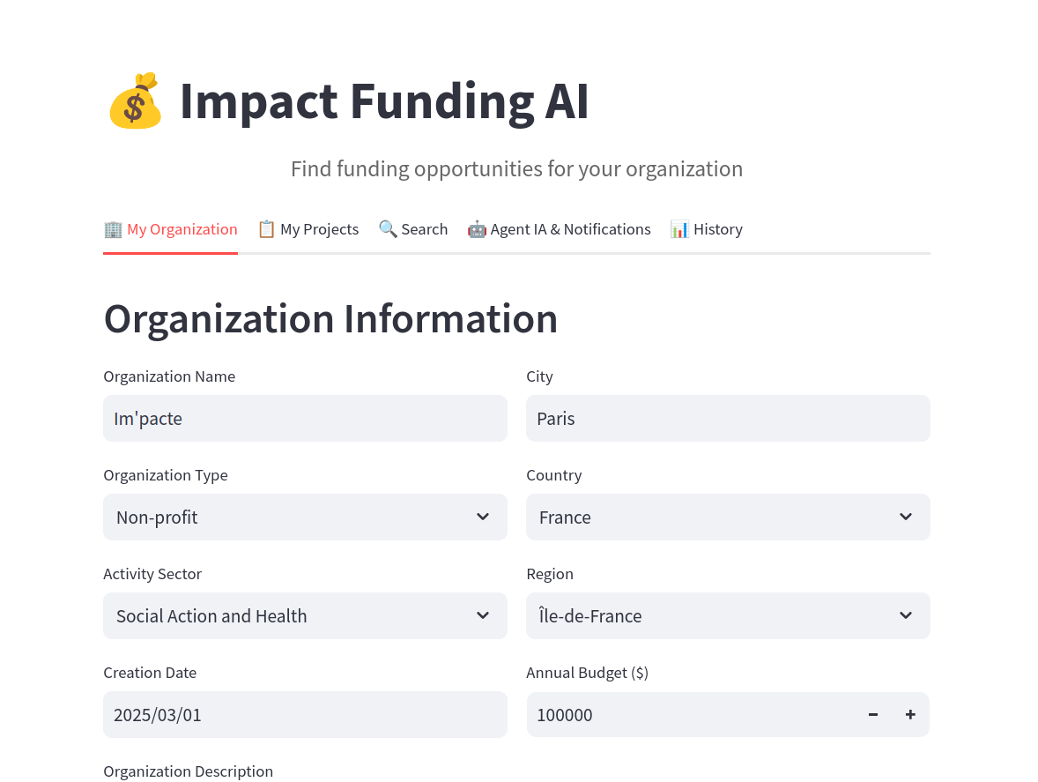Image resolution: width=1038 pixels, height=782 pixels.
Task: Click the clipboard icon next to My Projects
Action: 265,228
